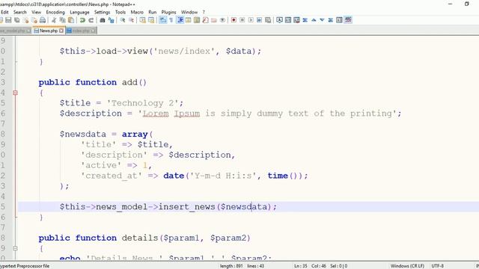Click Run macro multiple times icon
This screenshot has height=269, width=479.
click(260, 20)
